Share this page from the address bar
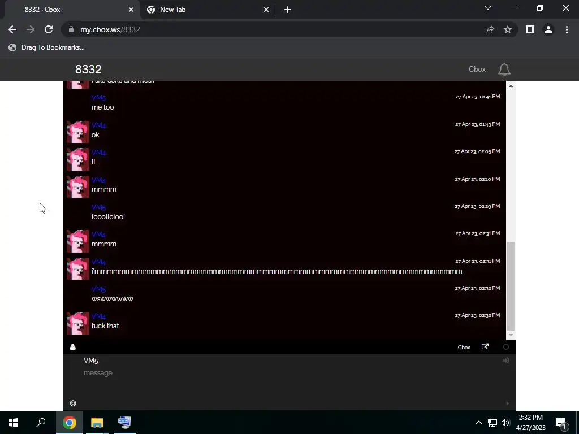The height and width of the screenshot is (434, 579). pyautogui.click(x=490, y=29)
